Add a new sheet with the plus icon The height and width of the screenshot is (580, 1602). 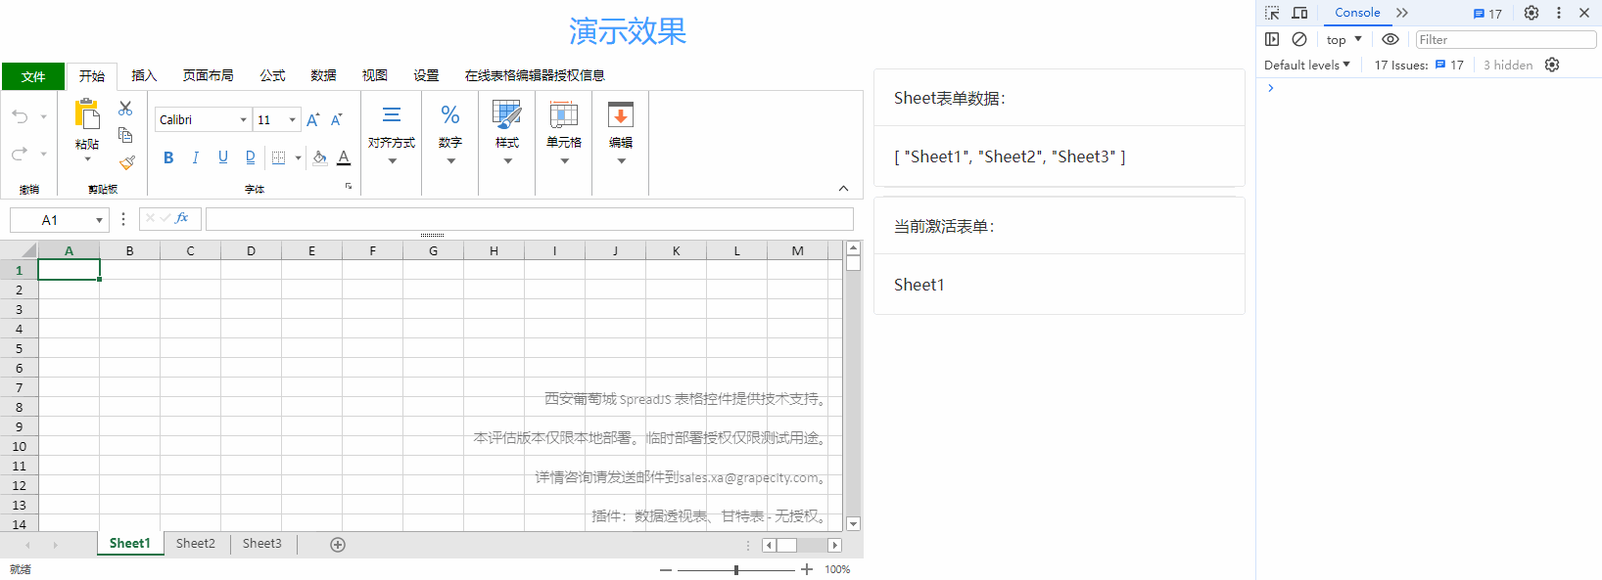(x=338, y=545)
